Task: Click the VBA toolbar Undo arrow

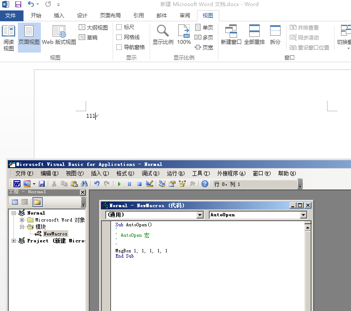Action: [x=97, y=184]
